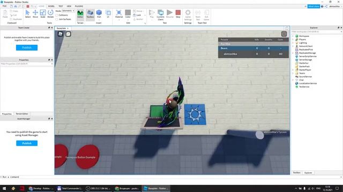Open the notifications icon in system tray

click(x=337, y=188)
